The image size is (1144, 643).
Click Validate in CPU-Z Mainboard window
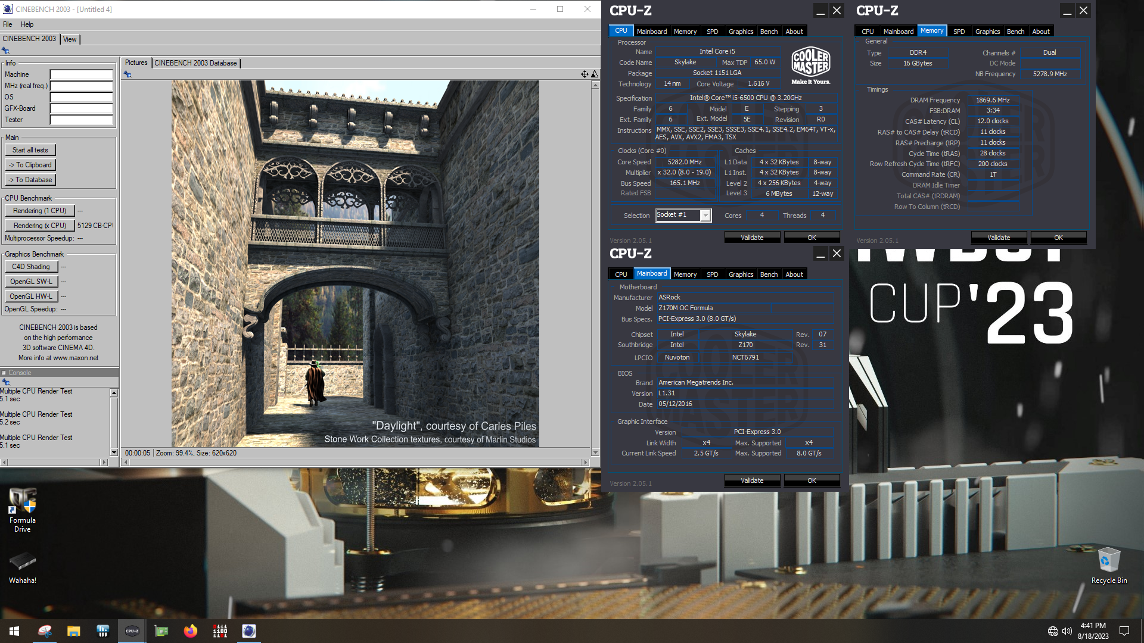[752, 480]
